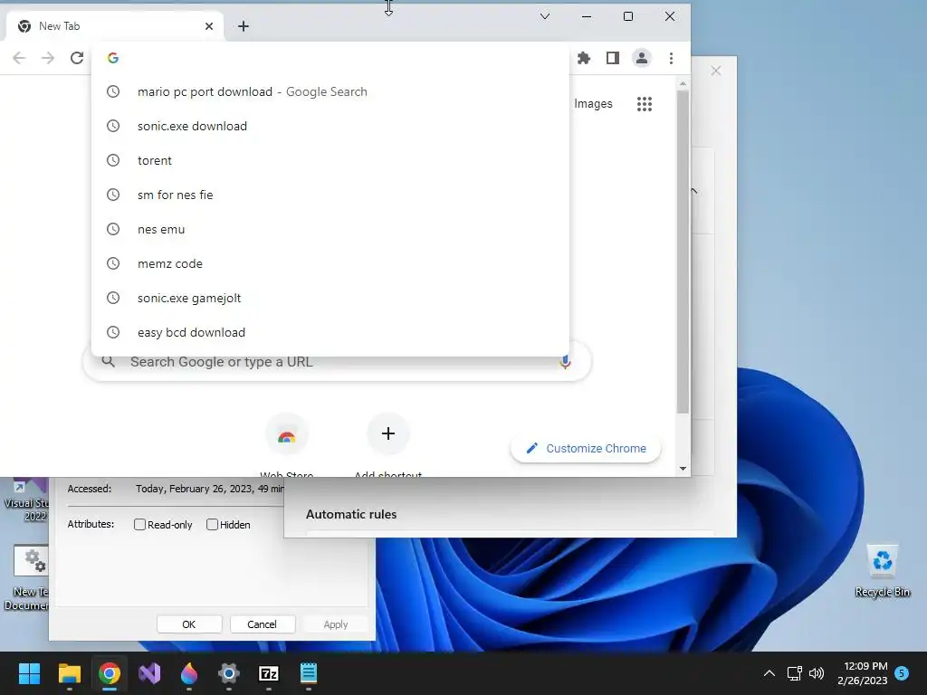Screen dimensions: 927x695
Task: Open the droplet-shaped app in the taskbar
Action: (x=189, y=673)
